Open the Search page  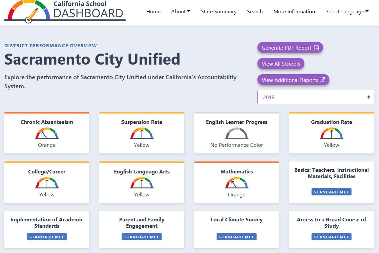point(255,12)
